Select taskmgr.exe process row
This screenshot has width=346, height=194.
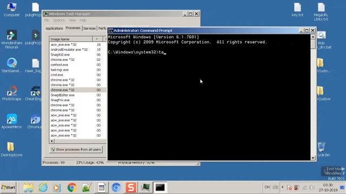78,70
